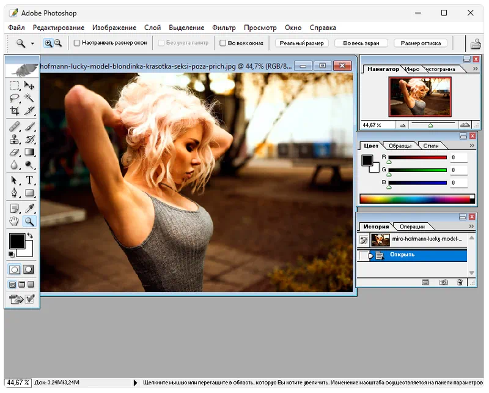Select the Lasso tool
489x393 pixels.
point(14,98)
